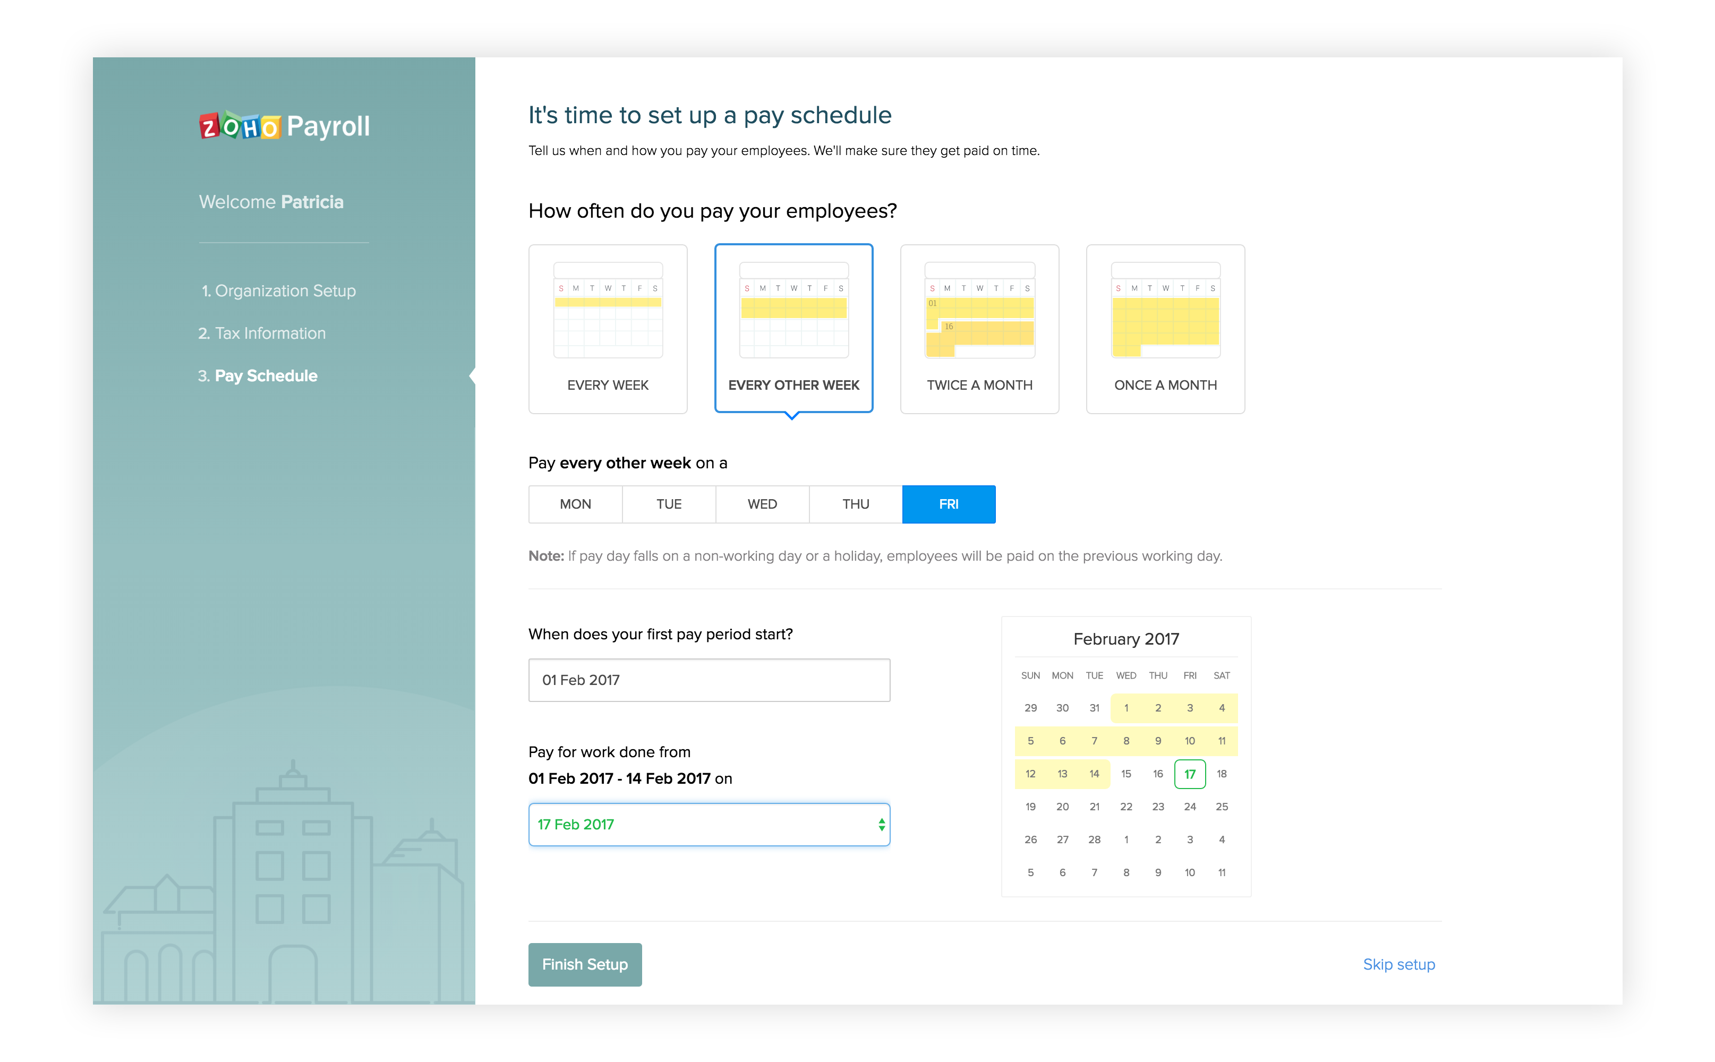The width and height of the screenshot is (1715, 1062).
Task: Toggle FRI pay day button
Action: 949,503
